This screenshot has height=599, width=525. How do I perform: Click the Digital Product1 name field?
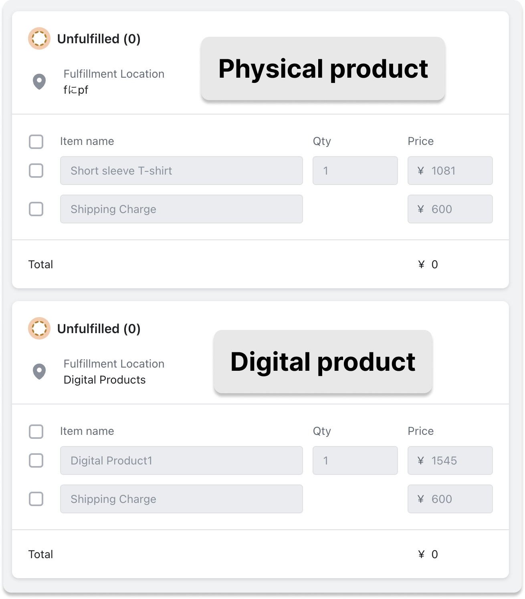point(181,460)
